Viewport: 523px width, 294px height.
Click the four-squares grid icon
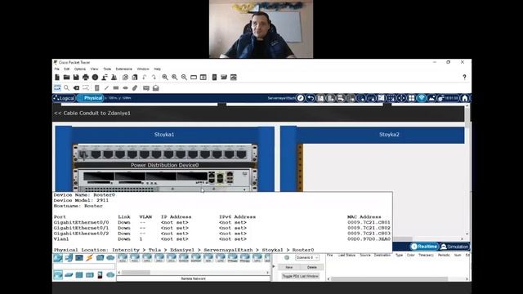click(x=412, y=98)
